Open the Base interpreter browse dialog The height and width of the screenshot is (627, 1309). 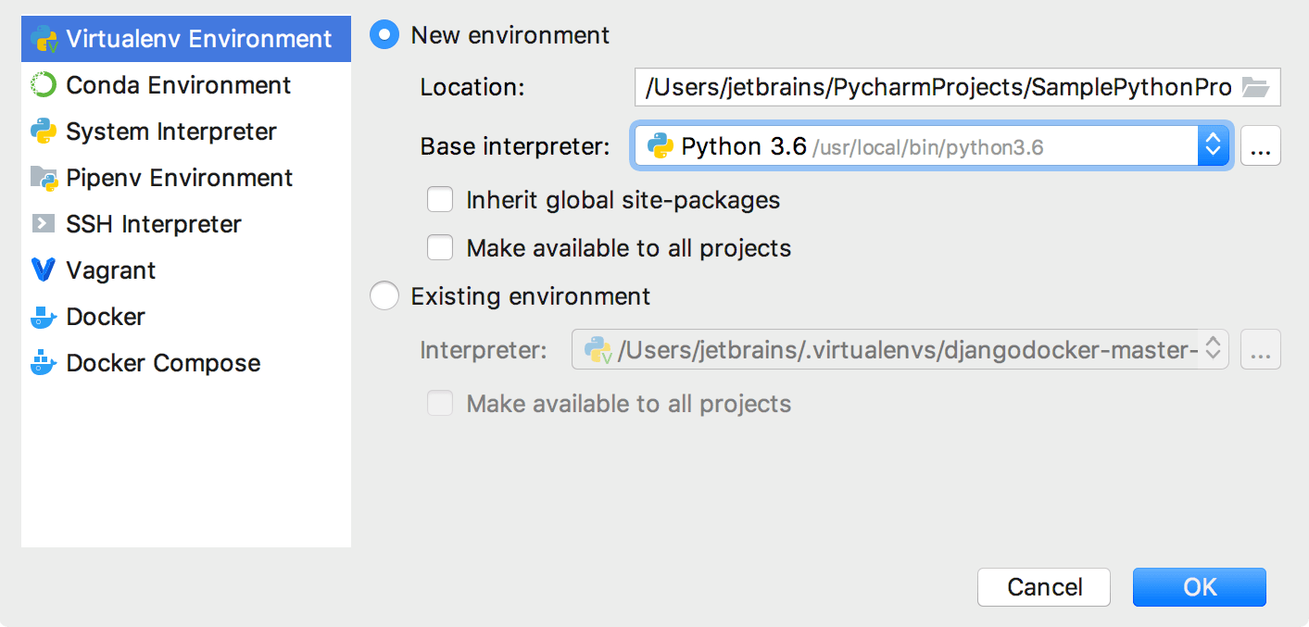[x=1260, y=145]
